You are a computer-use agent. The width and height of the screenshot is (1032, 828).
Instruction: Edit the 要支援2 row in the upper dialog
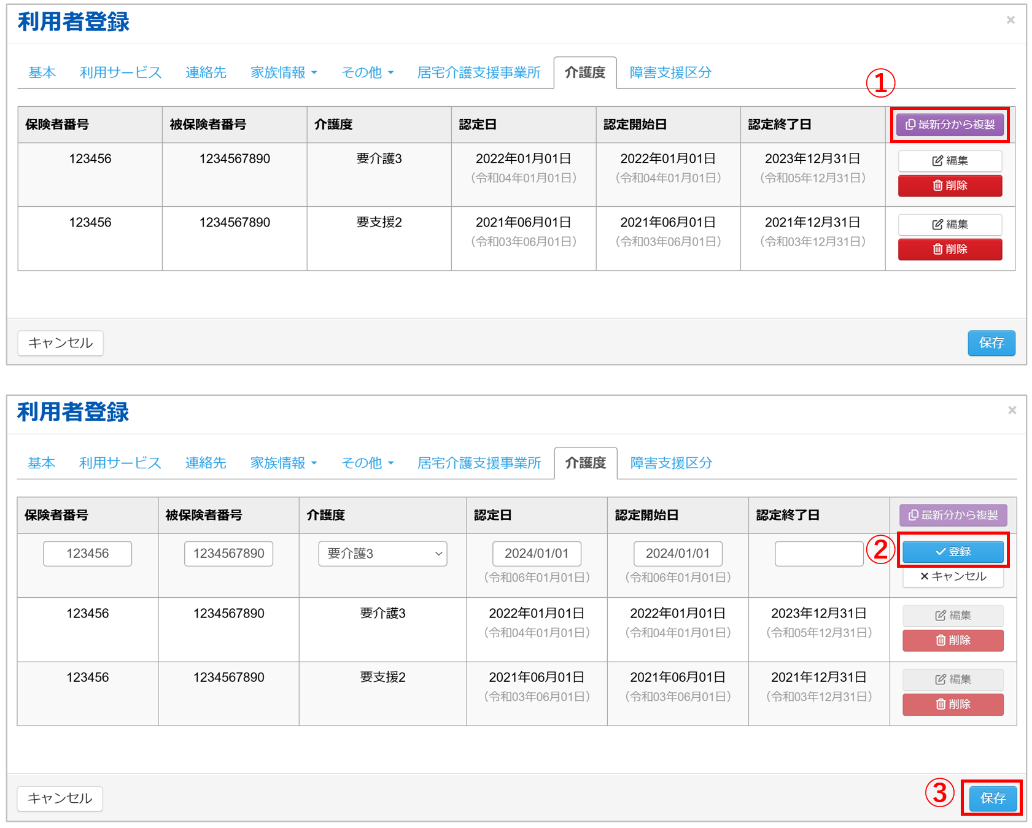point(949,225)
